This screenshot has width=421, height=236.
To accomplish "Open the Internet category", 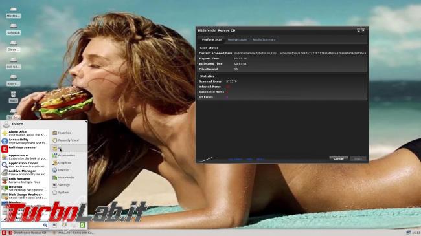I will [69, 170].
